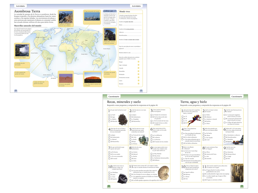Select the Actividades tab on page 21
Image resolution: width=258 pixels, height=193 pixels.
point(136,6)
